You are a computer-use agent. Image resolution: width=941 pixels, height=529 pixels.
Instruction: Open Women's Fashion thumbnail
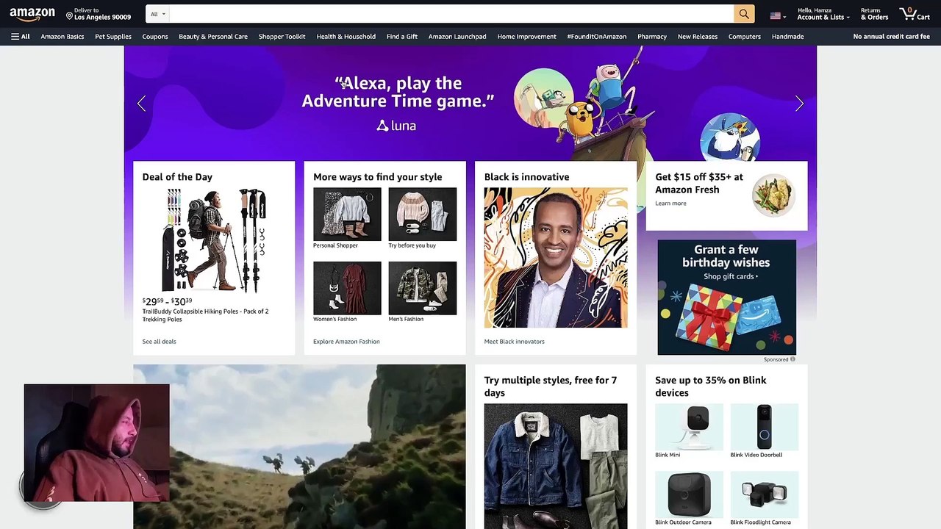pos(347,288)
